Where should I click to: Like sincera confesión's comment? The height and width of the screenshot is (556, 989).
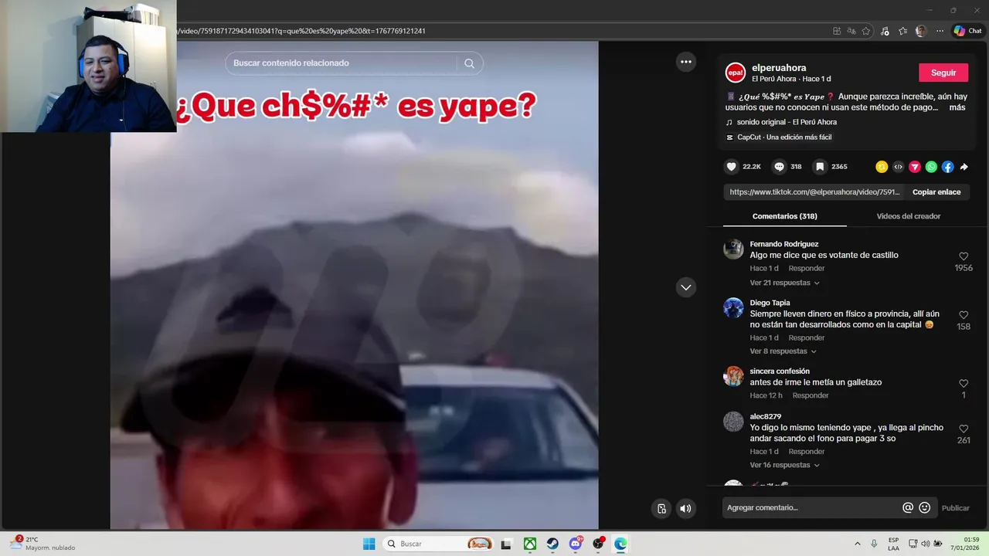tap(964, 383)
